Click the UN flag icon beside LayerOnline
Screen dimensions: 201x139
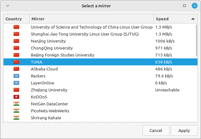(x=16, y=83)
